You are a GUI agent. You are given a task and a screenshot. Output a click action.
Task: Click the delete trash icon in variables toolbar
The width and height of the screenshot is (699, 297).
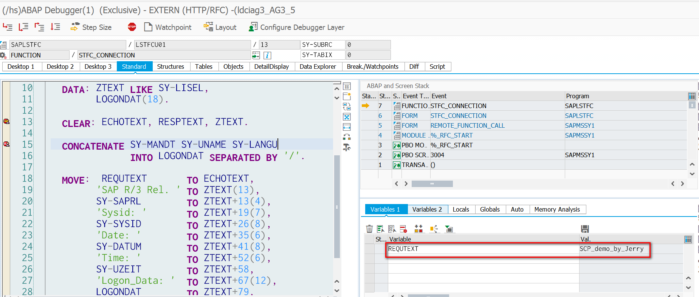pos(370,229)
